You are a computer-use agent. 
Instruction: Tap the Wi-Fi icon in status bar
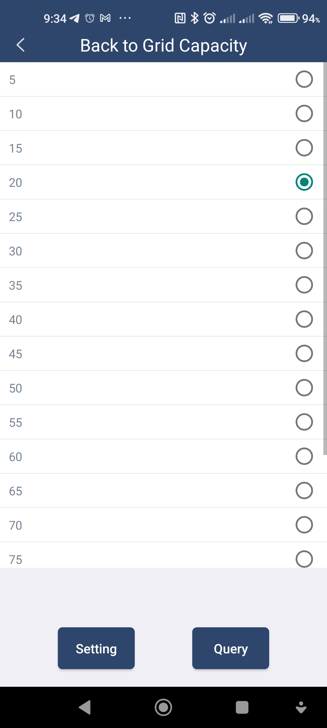[266, 19]
